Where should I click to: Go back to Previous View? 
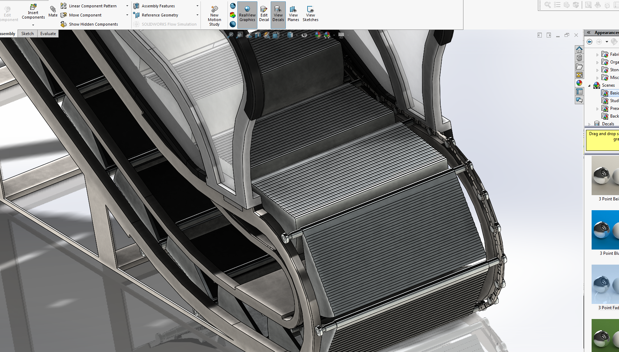[x=249, y=35]
